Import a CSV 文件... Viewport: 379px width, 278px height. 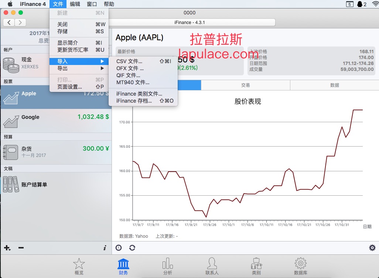point(143,61)
